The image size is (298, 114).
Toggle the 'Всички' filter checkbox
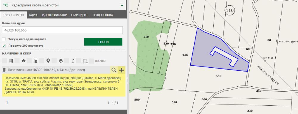tap(91, 61)
